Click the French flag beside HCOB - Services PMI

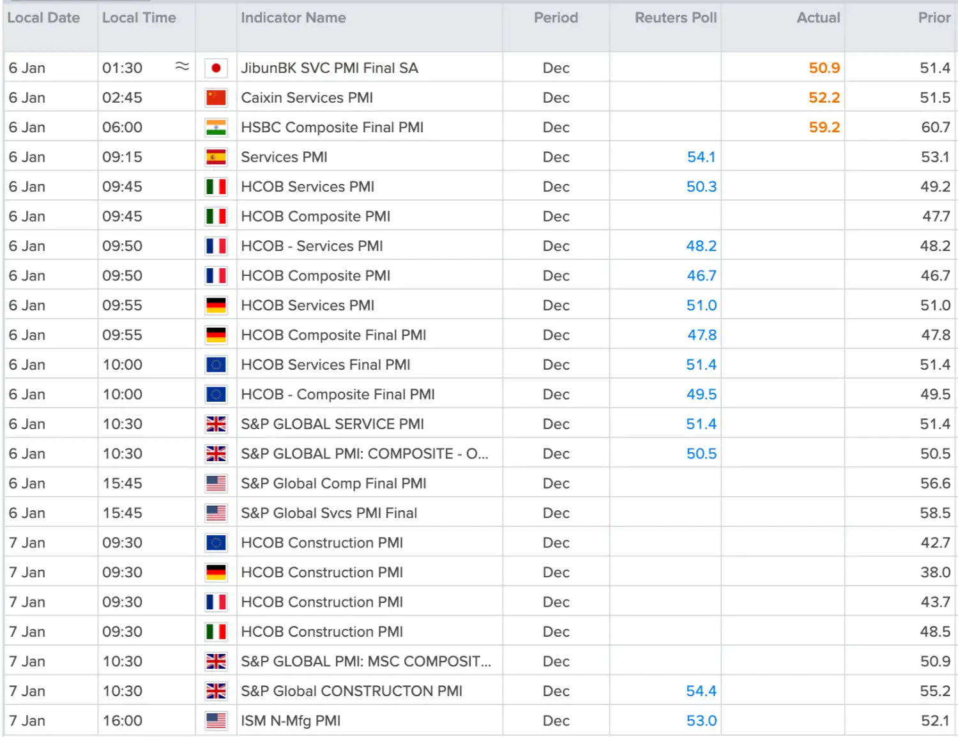216,246
